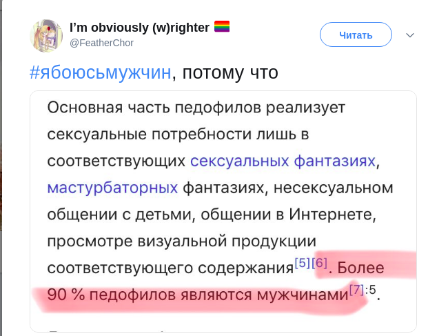This screenshot has width=428, height=336.
Task: Expand the tweet options chevron
Action: [x=411, y=34]
